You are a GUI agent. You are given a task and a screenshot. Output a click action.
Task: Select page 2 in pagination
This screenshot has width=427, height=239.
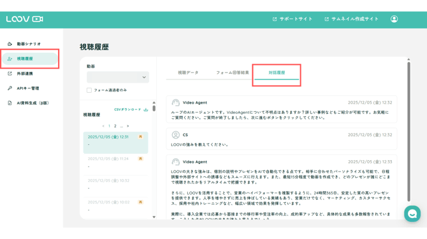(115, 126)
